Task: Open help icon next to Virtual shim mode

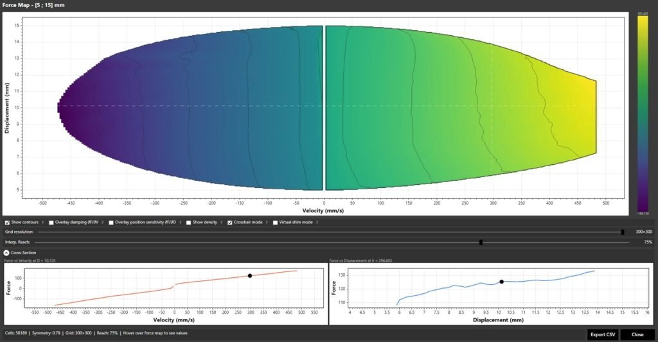Action: click(317, 223)
